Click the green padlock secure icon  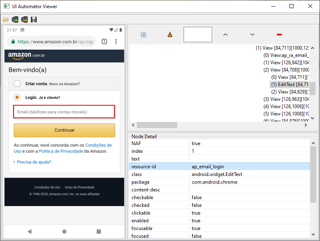13,41
